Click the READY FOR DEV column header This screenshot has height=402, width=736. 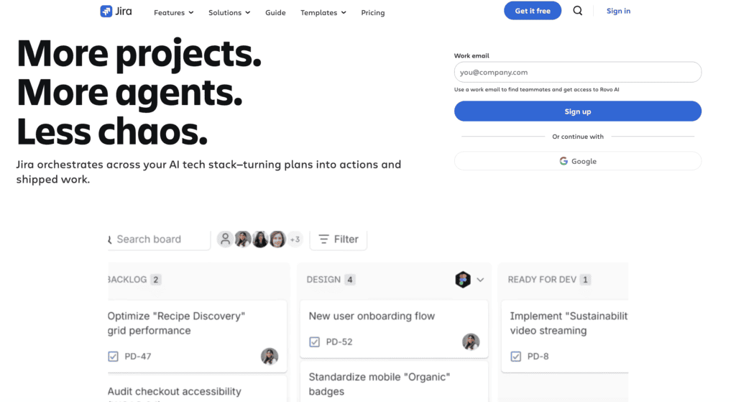(542, 280)
